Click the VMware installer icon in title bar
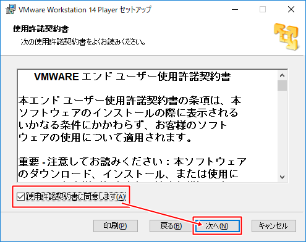 (x=11, y=9)
